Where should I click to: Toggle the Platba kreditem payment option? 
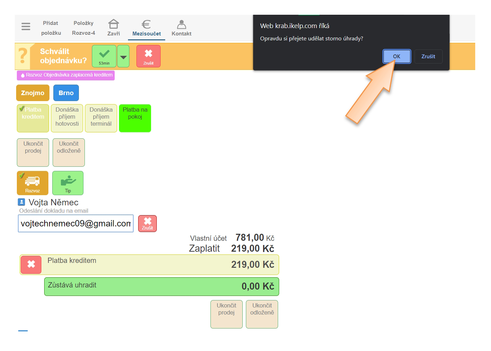[33, 118]
